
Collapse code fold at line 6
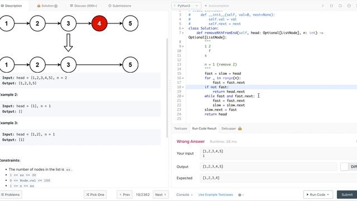click(x=183, y=28)
